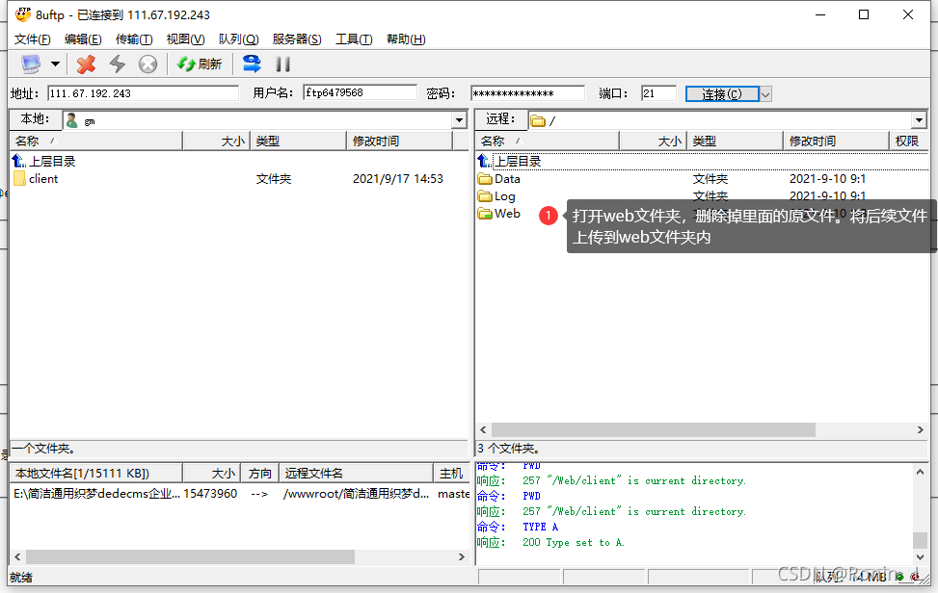This screenshot has width=938, height=593.
Task: Click remote pane scroll right arrow
Action: coord(920,430)
